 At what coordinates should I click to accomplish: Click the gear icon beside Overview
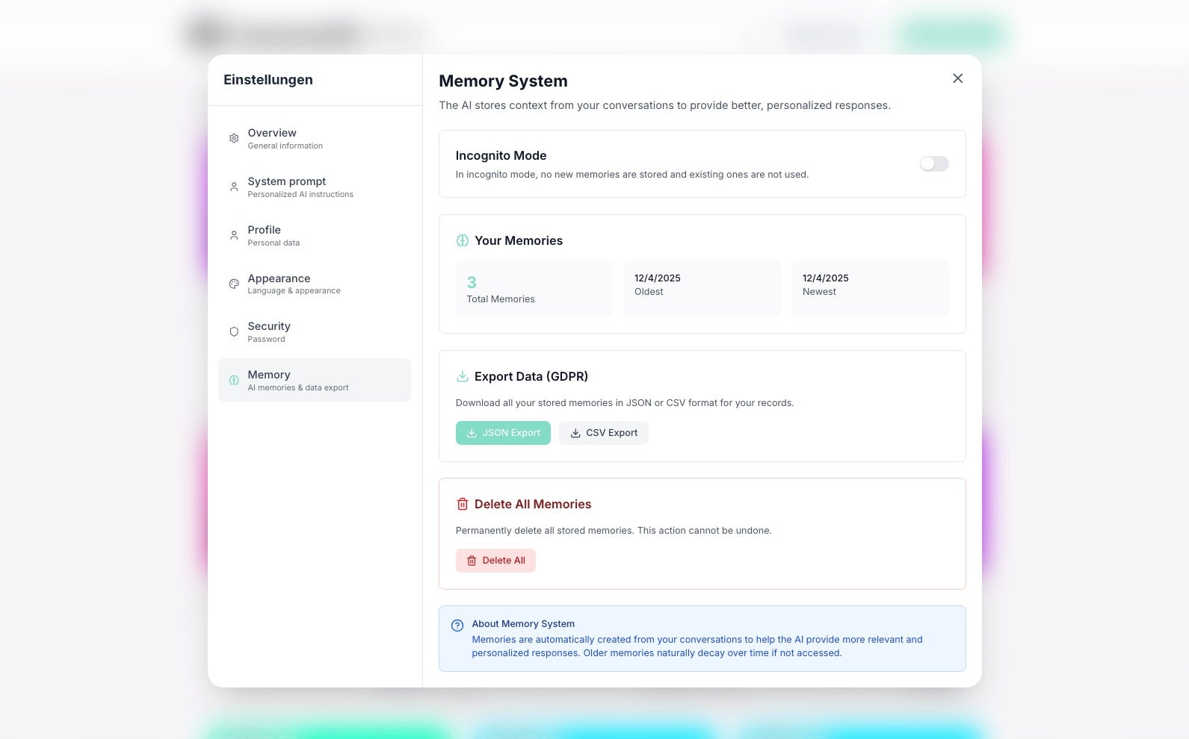pyautogui.click(x=234, y=139)
